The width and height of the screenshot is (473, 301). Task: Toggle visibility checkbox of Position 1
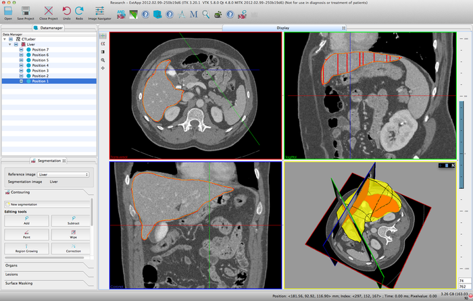point(21,81)
